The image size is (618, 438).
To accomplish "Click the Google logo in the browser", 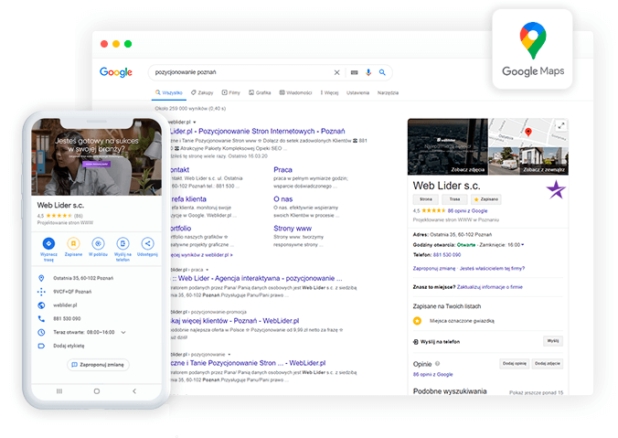I will 116,72.
